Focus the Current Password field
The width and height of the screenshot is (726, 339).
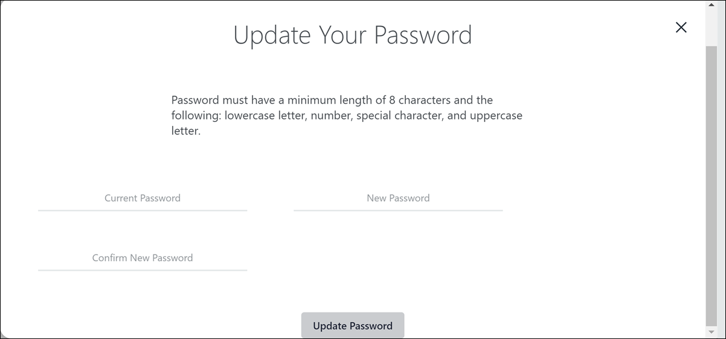(143, 198)
